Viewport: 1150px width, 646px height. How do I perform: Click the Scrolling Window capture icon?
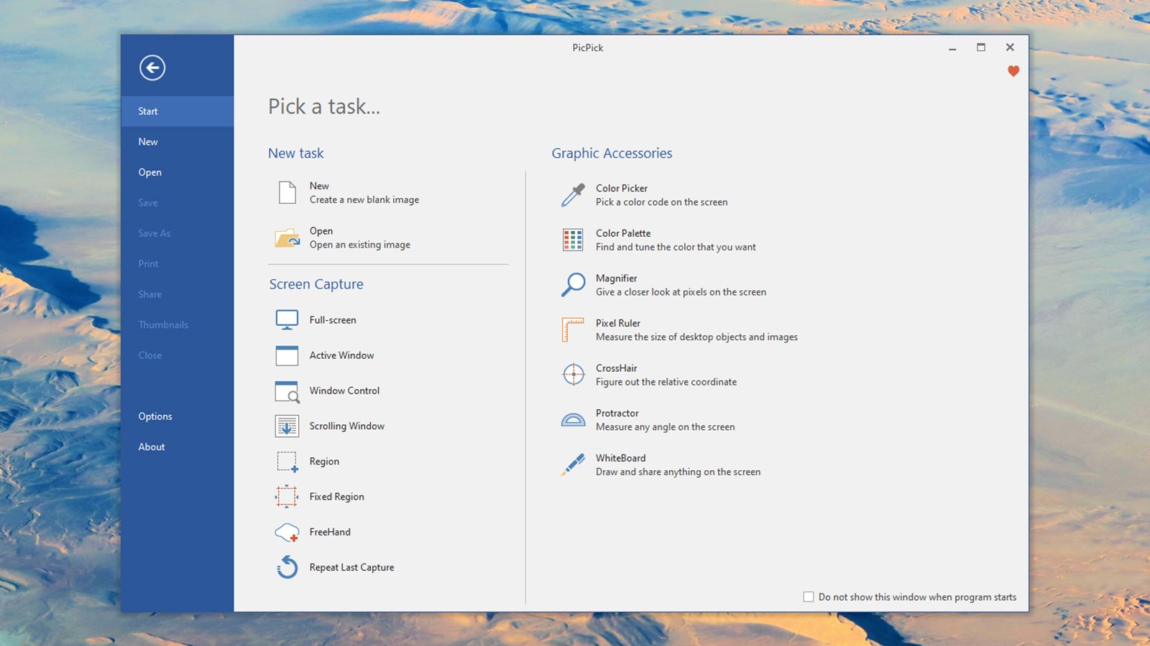coord(287,426)
